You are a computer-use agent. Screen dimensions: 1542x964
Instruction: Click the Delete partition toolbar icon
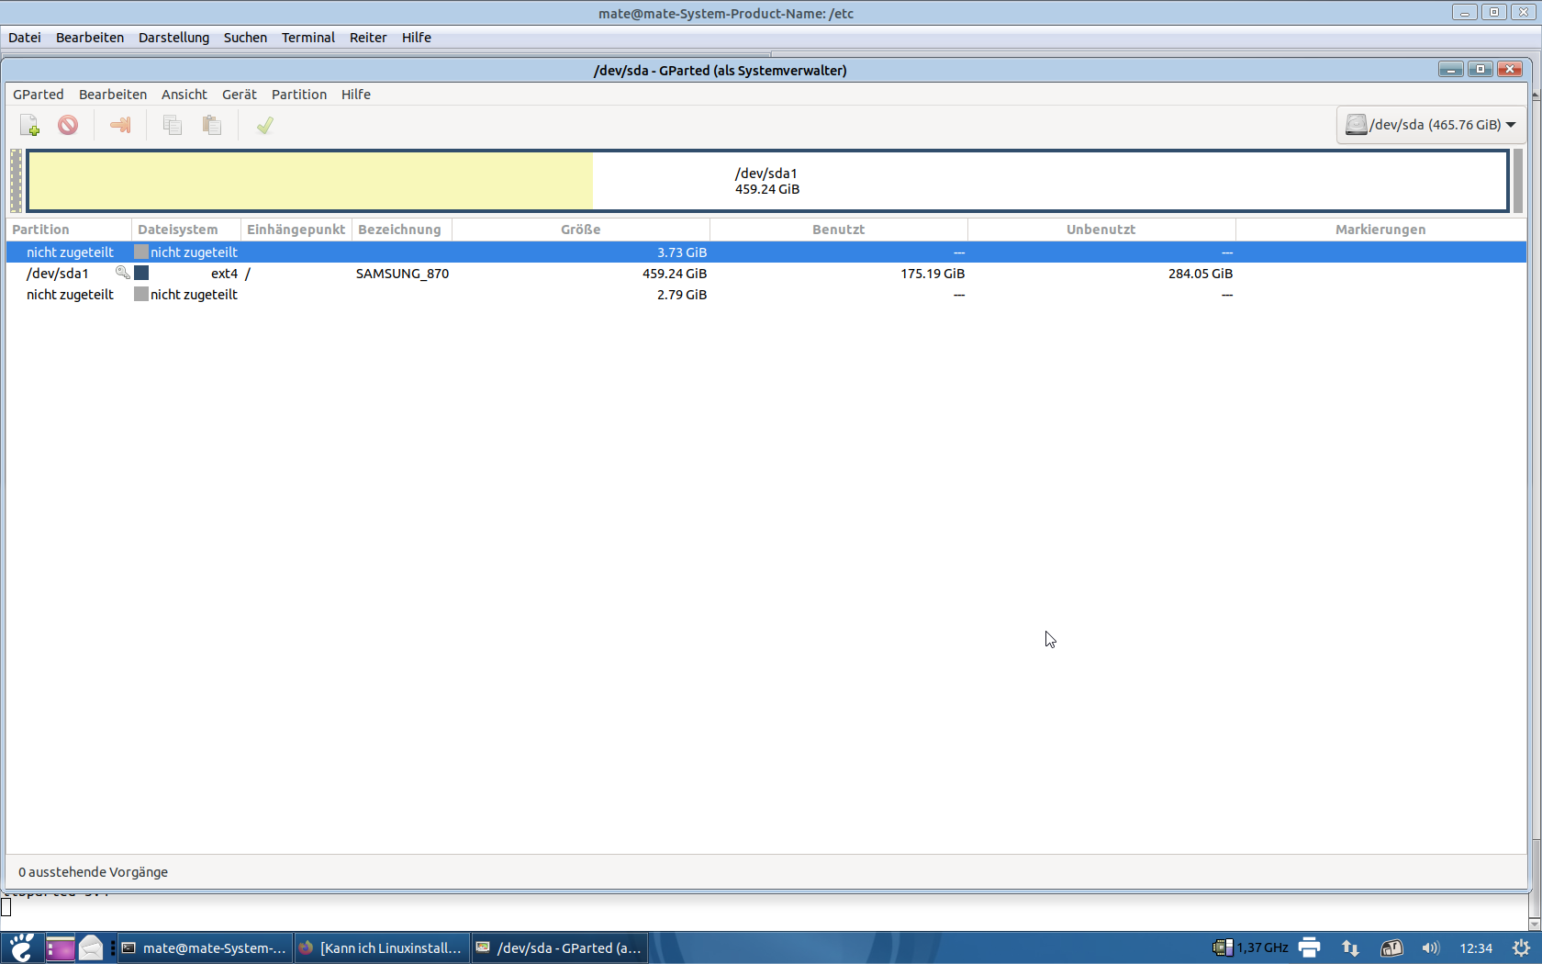pyautogui.click(x=68, y=125)
